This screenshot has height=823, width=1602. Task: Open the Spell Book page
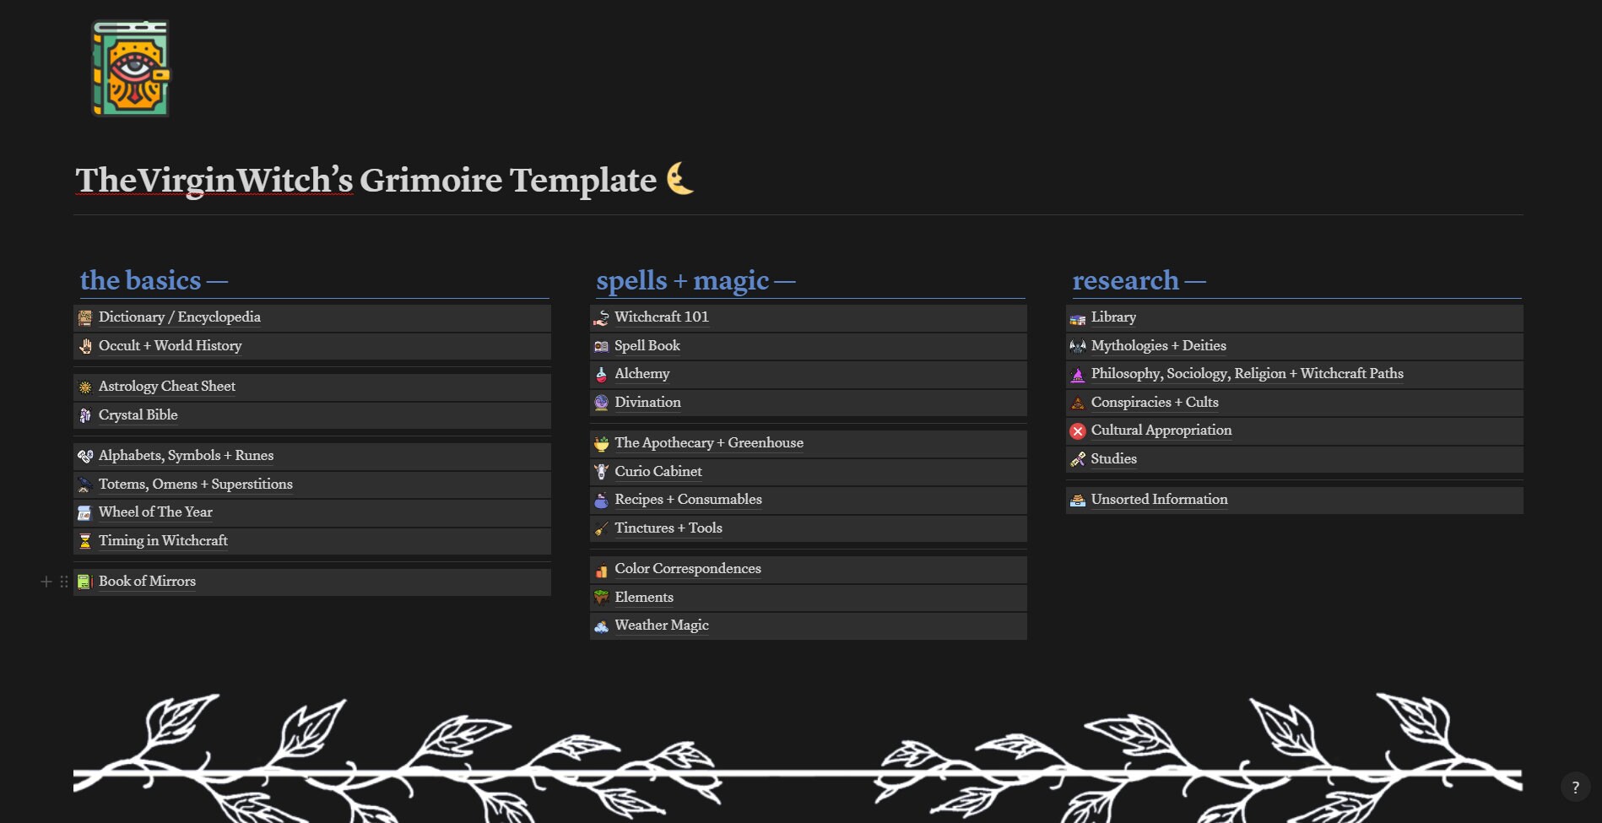point(647,345)
